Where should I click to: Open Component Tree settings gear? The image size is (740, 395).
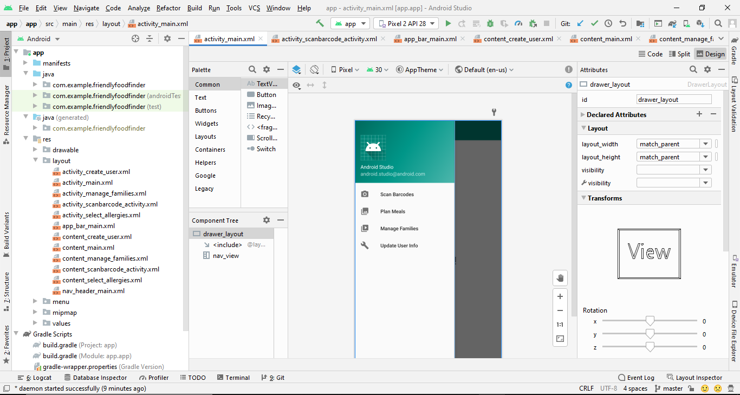click(267, 220)
